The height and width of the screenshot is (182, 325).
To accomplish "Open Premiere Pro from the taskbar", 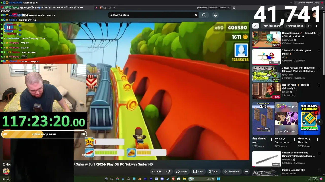I will (151, 179).
